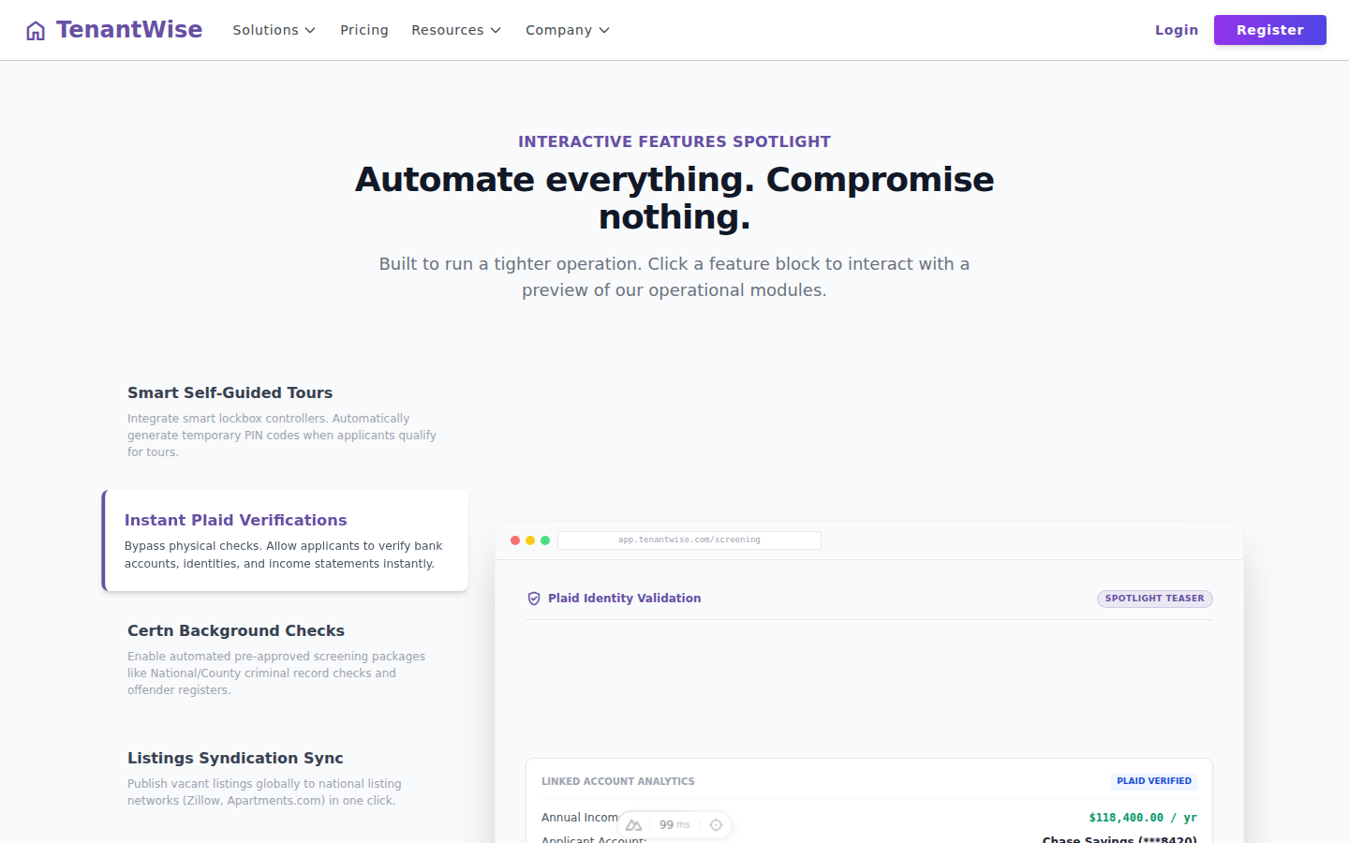Click the SPOTLIGHT TEASER badge

[x=1155, y=599]
